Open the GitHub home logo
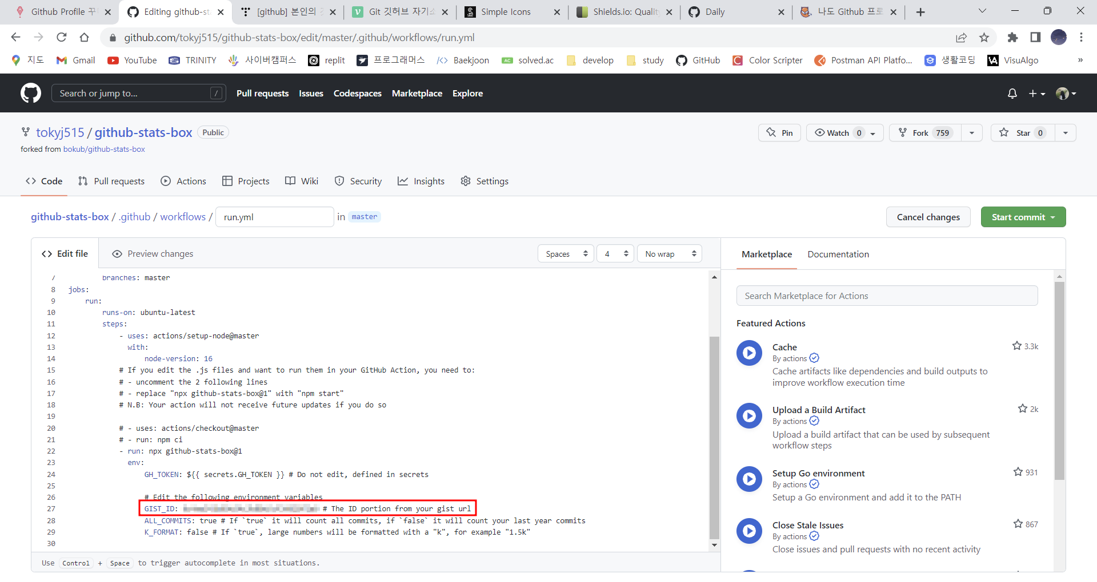Viewport: 1097px width, 582px height. coord(31,93)
